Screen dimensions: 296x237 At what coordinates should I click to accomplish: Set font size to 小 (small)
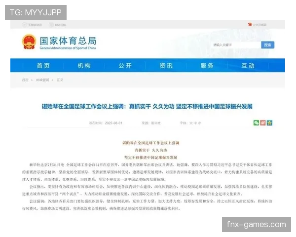pyautogui.click(x=200, y=123)
